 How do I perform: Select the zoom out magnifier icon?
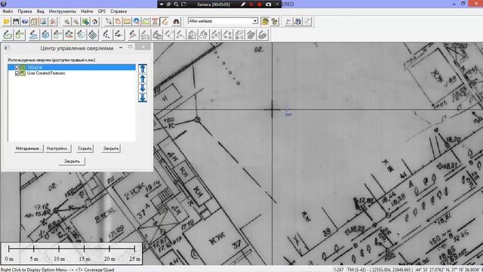[75, 21]
